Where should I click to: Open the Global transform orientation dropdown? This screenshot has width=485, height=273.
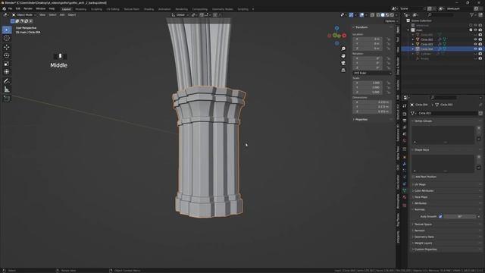click(x=180, y=15)
